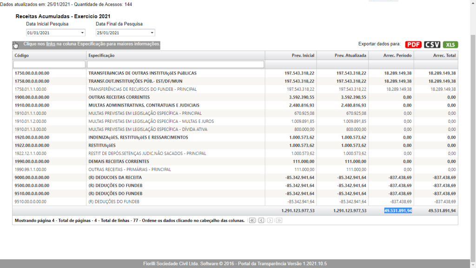Click the next page arrow

pos(270,220)
